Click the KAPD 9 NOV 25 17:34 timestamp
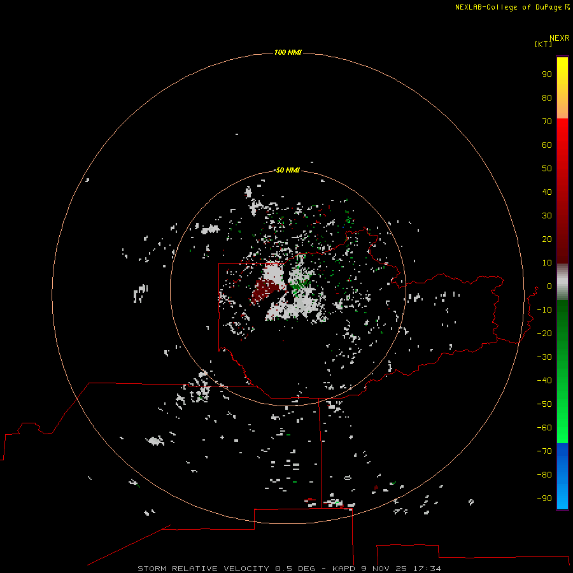 pos(386,569)
